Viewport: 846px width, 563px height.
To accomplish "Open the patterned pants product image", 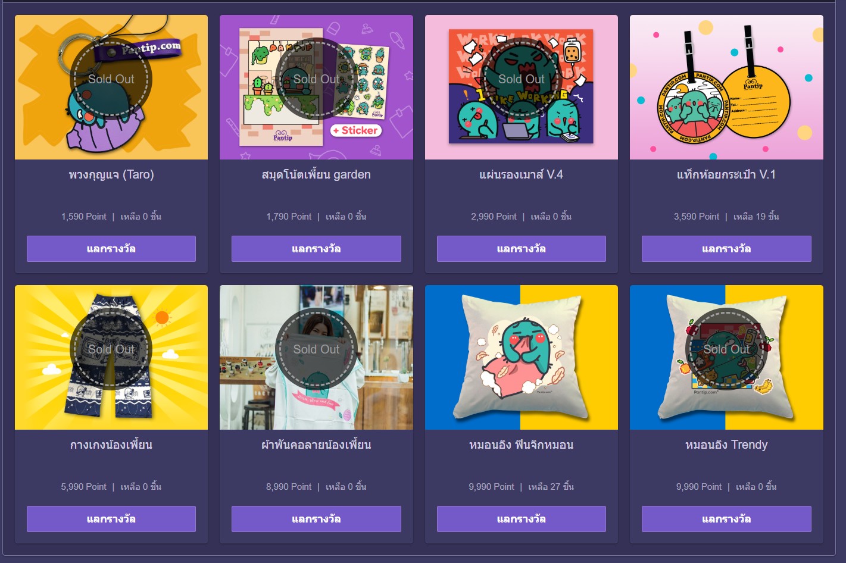I will [111, 357].
